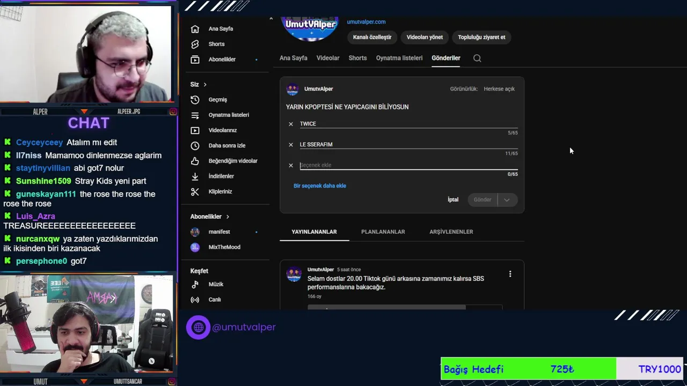Click the UmutvAlper name on the post
The width and height of the screenshot is (687, 386).
coord(320,270)
